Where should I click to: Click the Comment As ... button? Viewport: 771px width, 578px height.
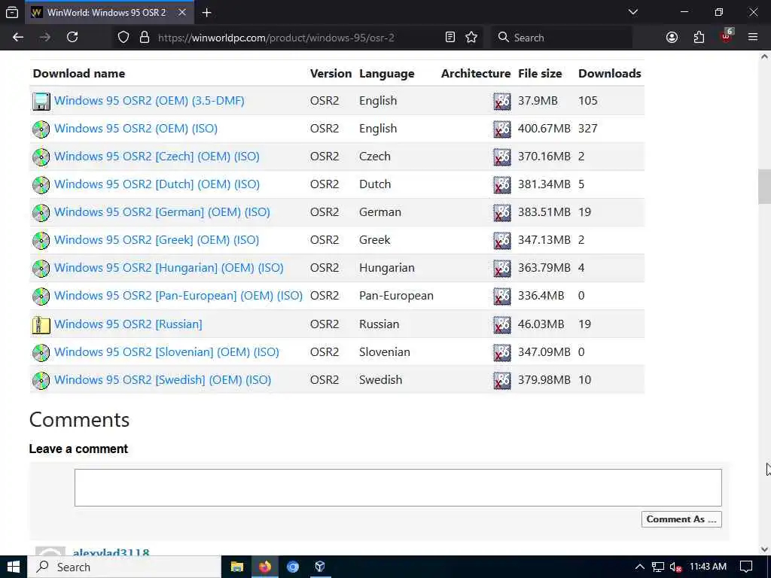(681, 519)
